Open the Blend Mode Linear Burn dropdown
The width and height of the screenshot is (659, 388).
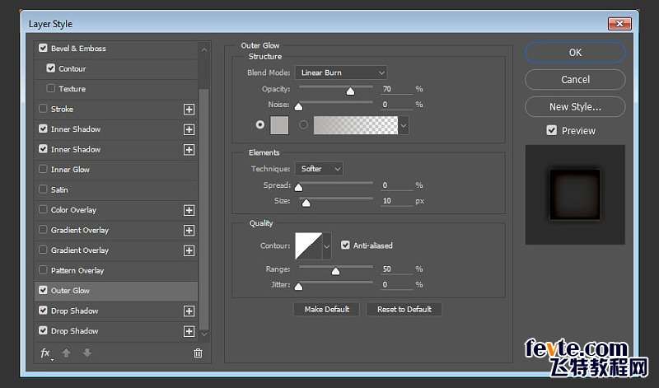[x=341, y=72]
